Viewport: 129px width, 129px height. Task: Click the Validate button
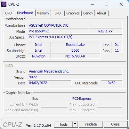coord(91,124)
